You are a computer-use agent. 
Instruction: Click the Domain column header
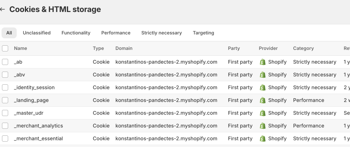124,48
